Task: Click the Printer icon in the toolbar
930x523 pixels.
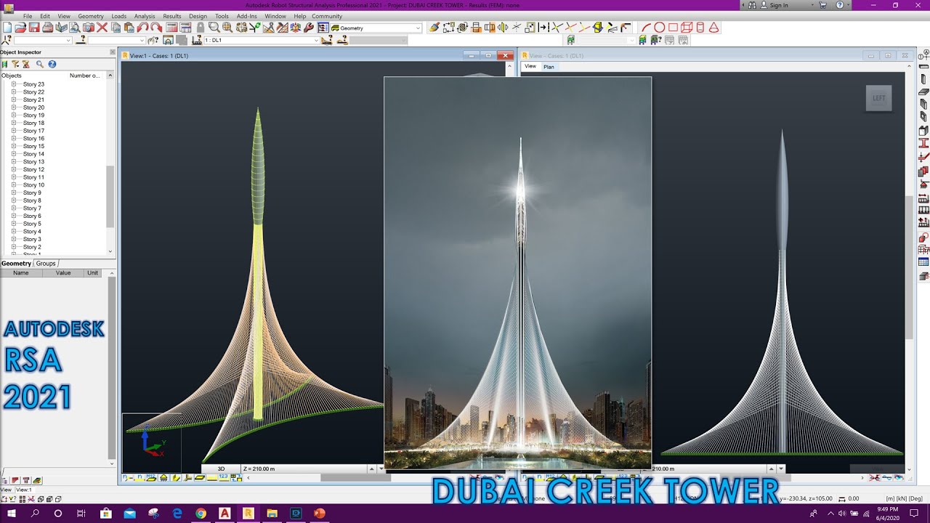Action: click(x=47, y=29)
